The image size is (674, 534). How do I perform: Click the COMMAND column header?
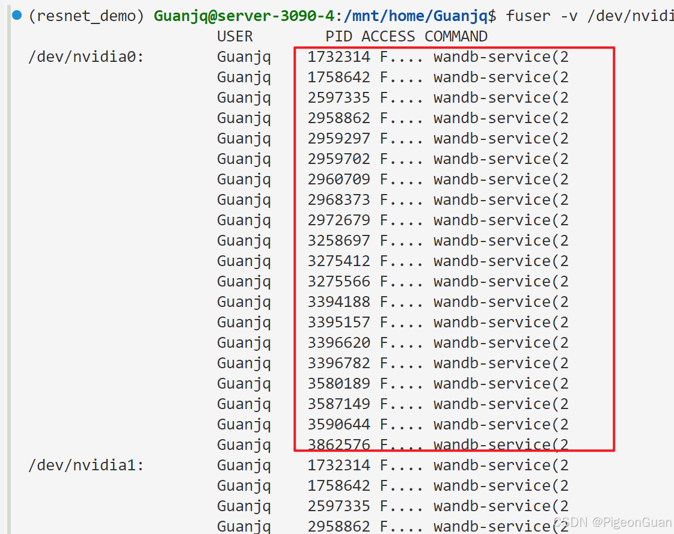tap(456, 37)
